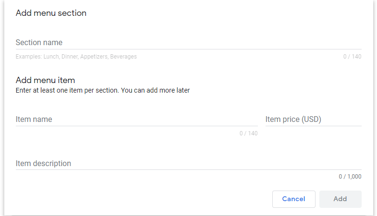Click '(USD)' in the Item price label
This screenshot has width=377, height=216.
click(311, 119)
